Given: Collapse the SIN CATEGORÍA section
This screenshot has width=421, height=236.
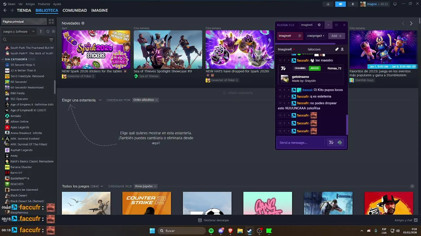Looking at the screenshot, I should point(3,59).
